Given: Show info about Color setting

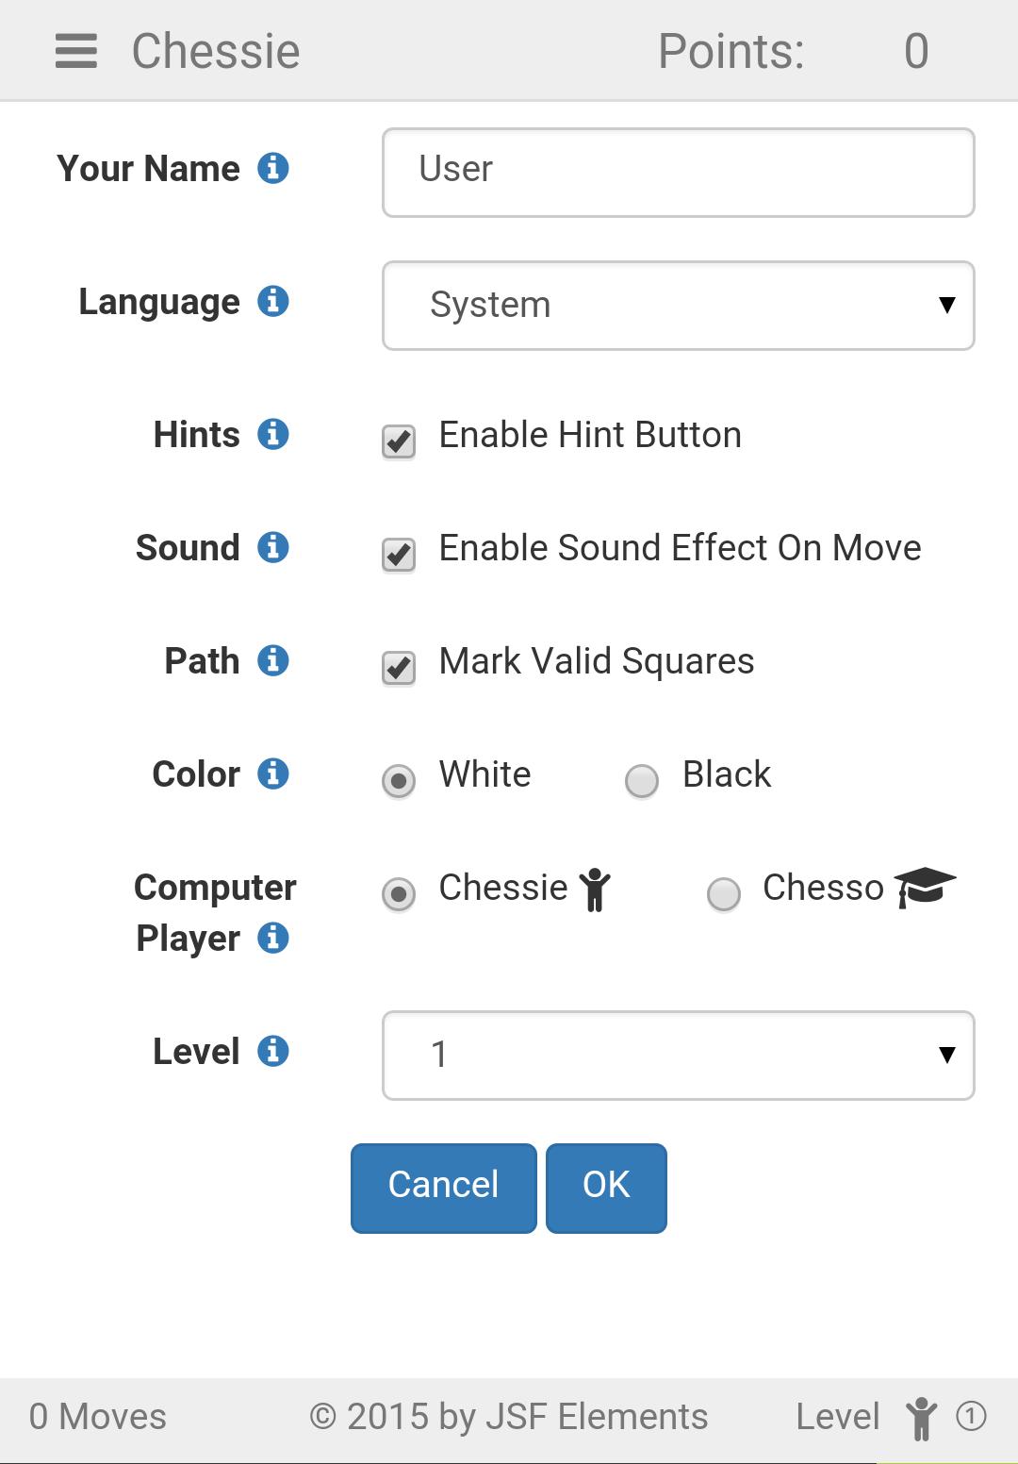Looking at the screenshot, I should coord(273,774).
